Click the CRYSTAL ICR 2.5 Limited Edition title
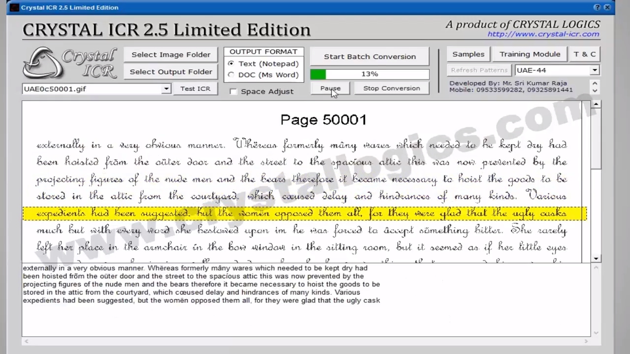 (x=166, y=29)
